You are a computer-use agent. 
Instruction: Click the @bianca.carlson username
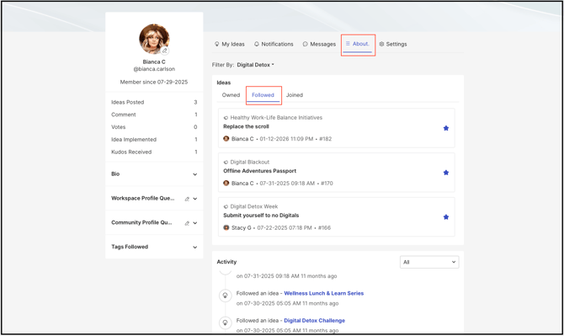(154, 69)
